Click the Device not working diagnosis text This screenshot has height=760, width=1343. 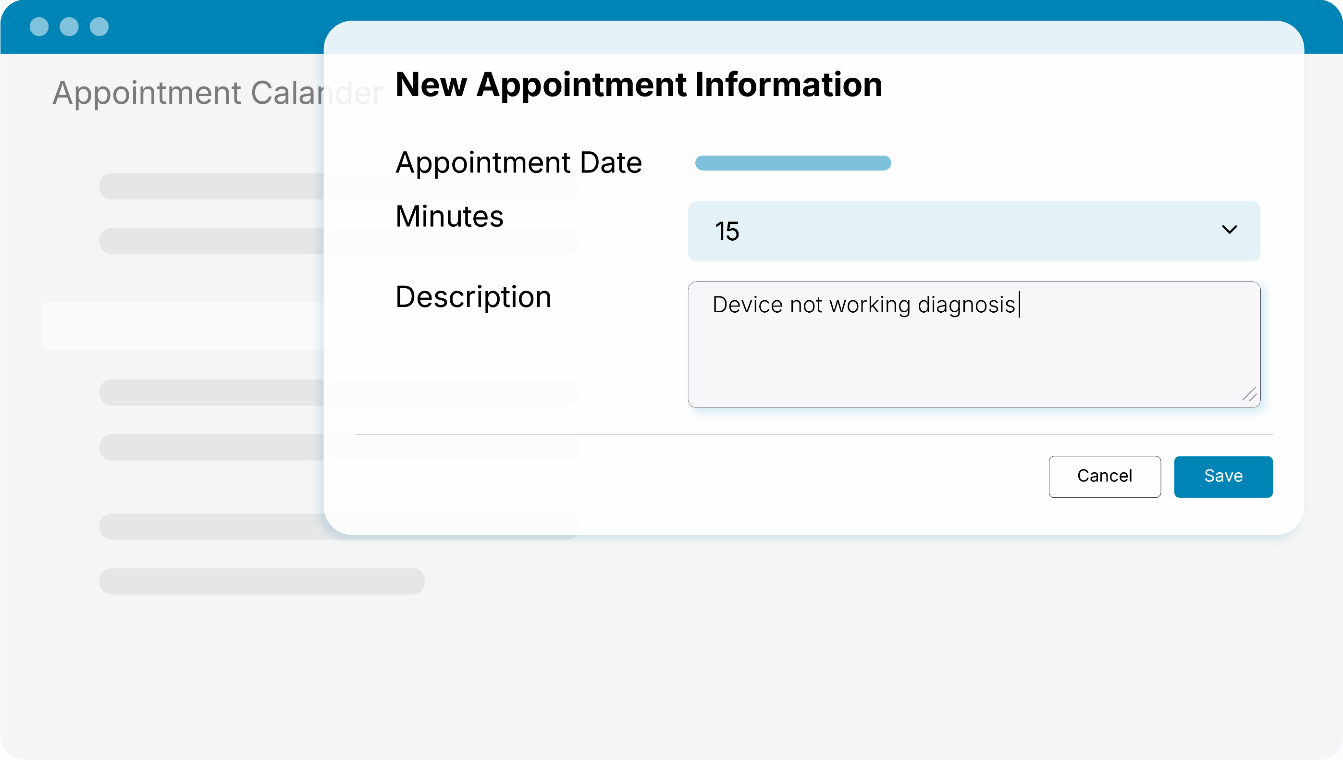pos(864,305)
